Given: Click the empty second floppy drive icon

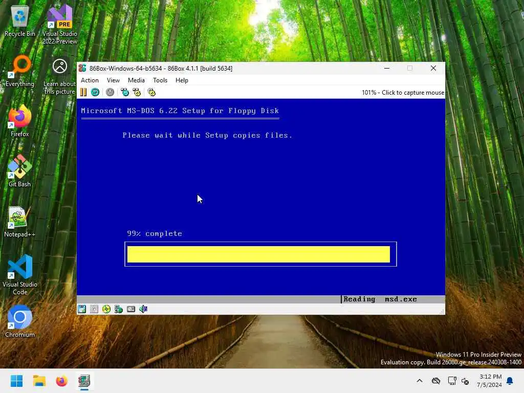Looking at the screenshot, I should pyautogui.click(x=94, y=309).
